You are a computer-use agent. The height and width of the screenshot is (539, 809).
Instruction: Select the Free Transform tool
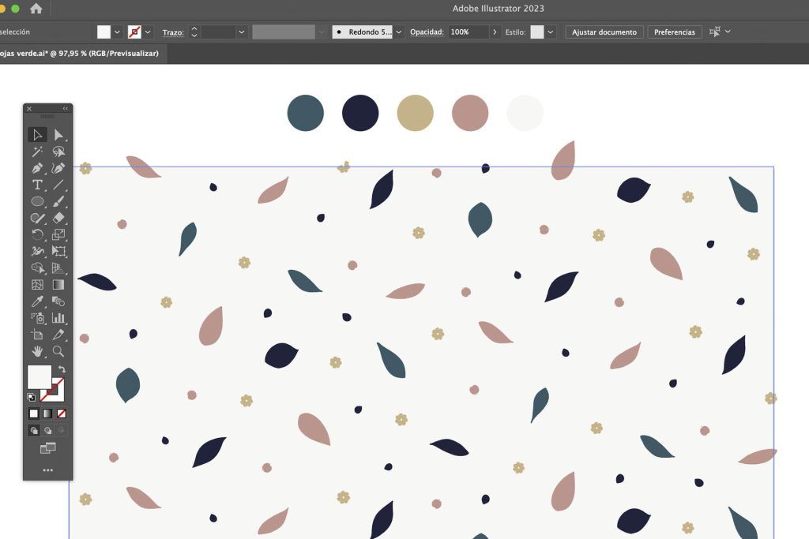click(x=58, y=252)
